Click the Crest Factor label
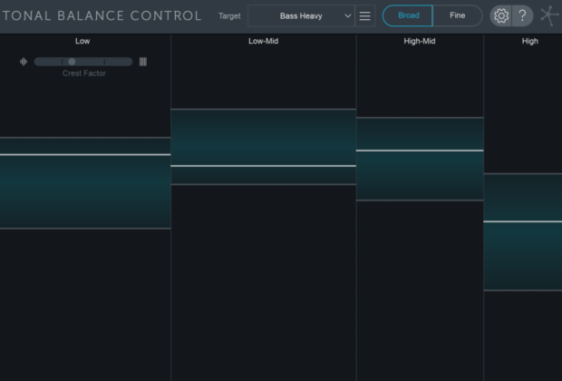Screen dimensions: 562x381 [x=84, y=73]
